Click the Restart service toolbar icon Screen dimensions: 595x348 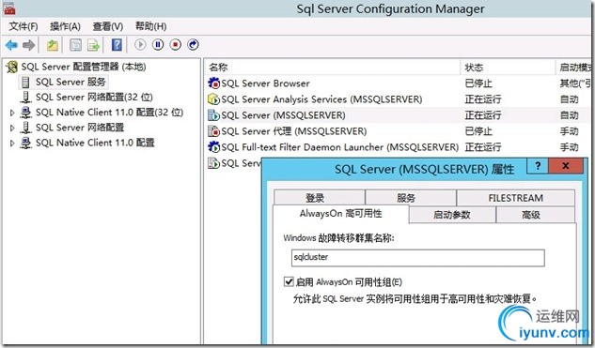[193, 45]
